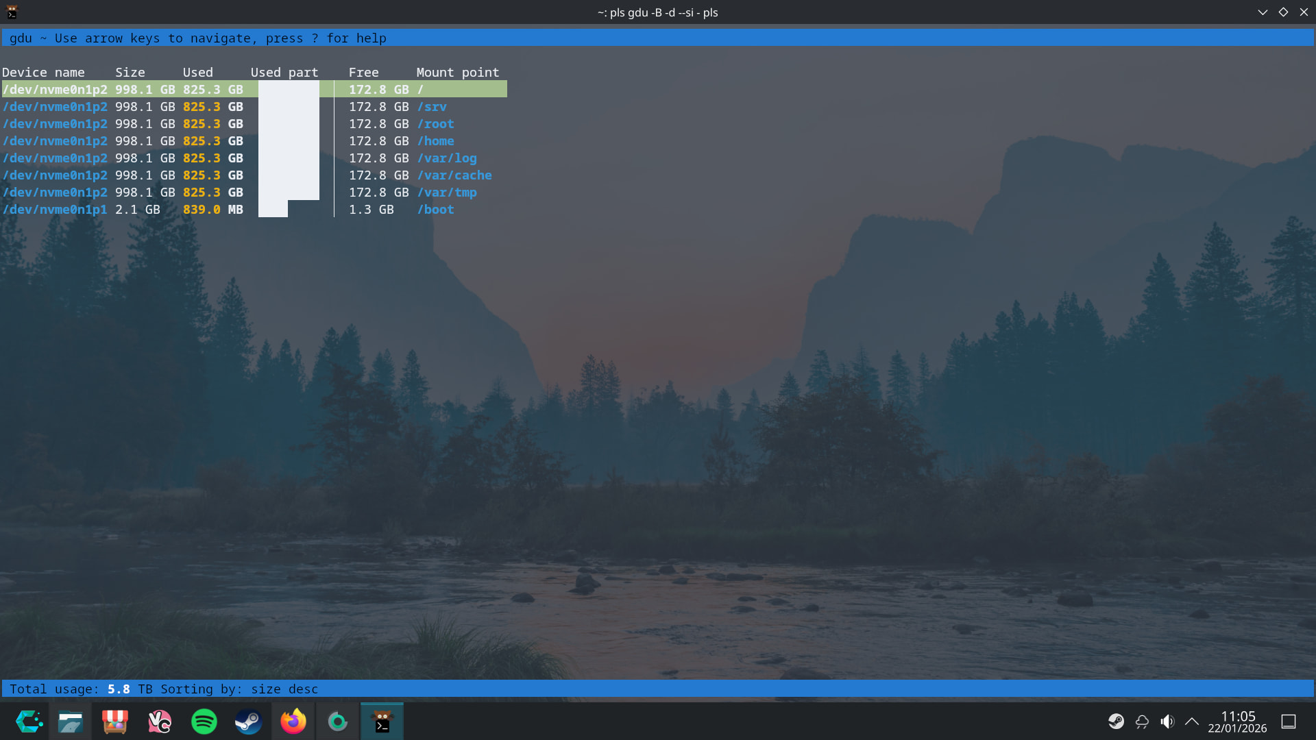Viewport: 1316px width, 740px height.
Task: Launch Steam from the taskbar
Action: [x=248, y=721]
